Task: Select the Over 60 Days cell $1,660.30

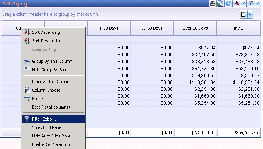Action: point(195,96)
